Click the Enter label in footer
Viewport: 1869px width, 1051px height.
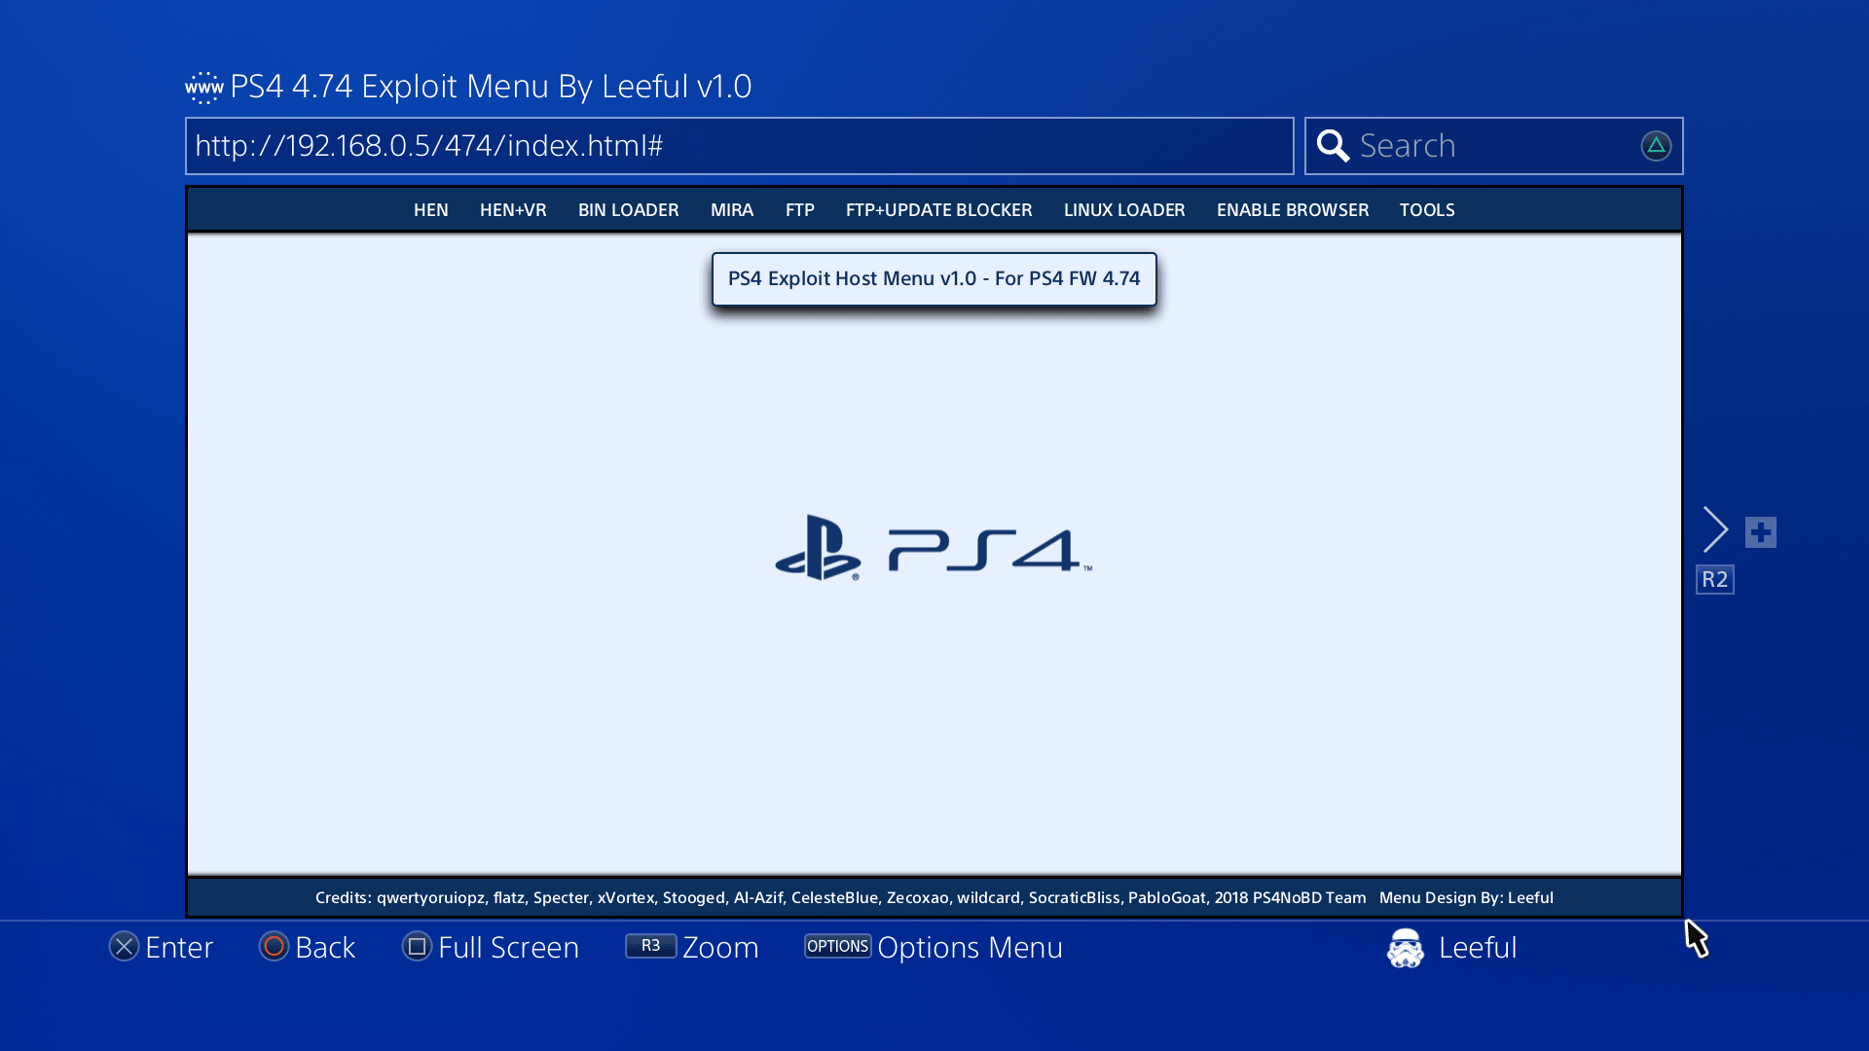(179, 948)
